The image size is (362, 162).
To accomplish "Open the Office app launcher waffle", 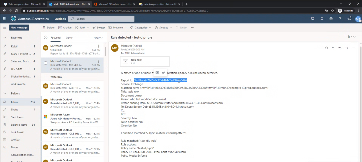I will (5, 19).
